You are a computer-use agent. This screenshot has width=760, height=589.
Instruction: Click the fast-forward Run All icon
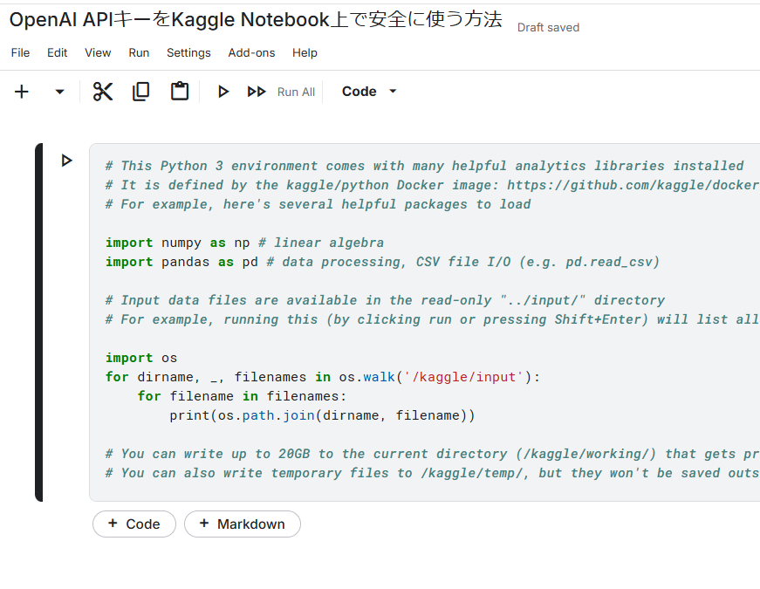257,92
